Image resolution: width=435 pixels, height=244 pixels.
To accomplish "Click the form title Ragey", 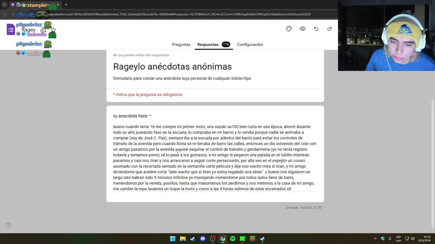I will [29, 30].
